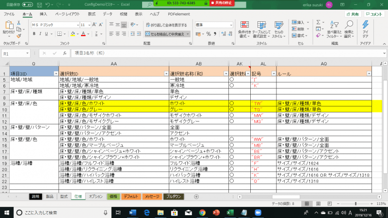
Task: Add a new sheet with plus button
Action: [x=196, y=197]
